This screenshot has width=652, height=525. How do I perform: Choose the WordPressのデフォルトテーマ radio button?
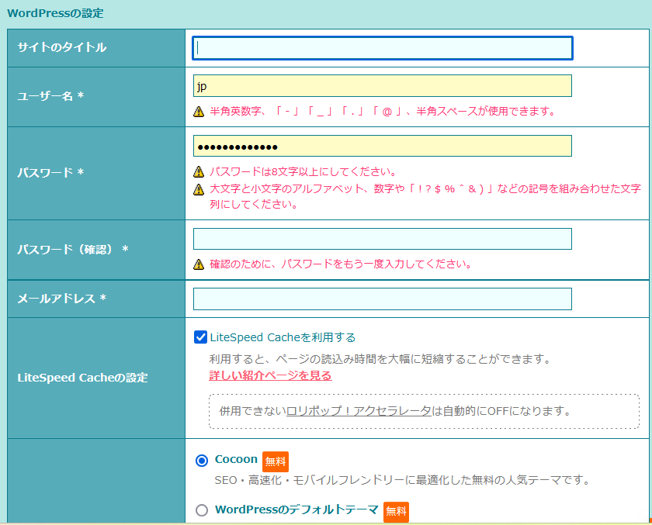click(202, 510)
